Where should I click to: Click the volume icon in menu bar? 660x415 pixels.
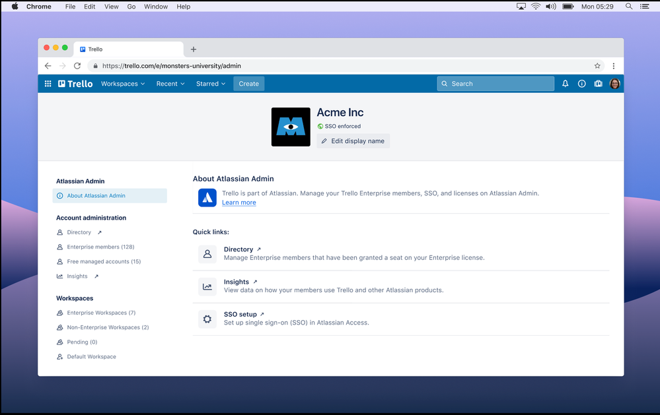(x=551, y=7)
